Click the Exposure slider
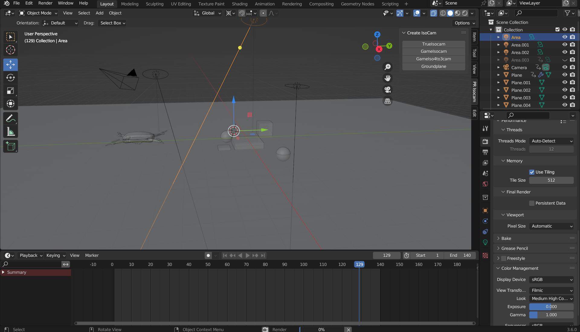Screen dimensions: 580x332 click(551, 307)
